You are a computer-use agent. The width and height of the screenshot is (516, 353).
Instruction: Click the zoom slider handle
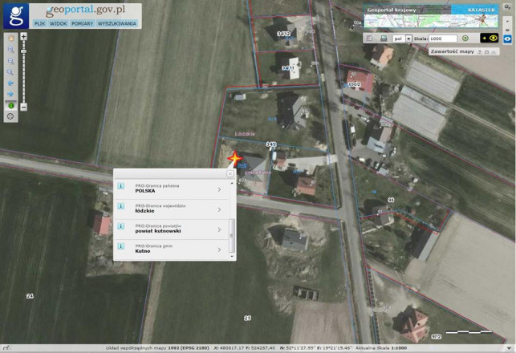pos(24,51)
